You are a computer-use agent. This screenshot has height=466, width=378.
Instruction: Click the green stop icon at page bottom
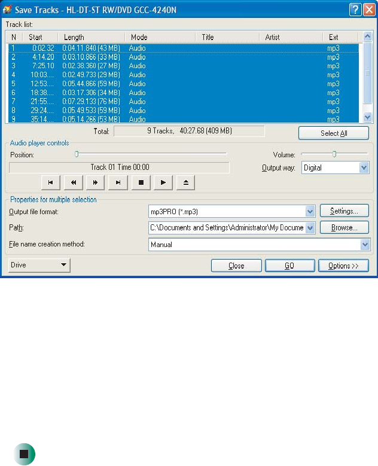(25, 454)
